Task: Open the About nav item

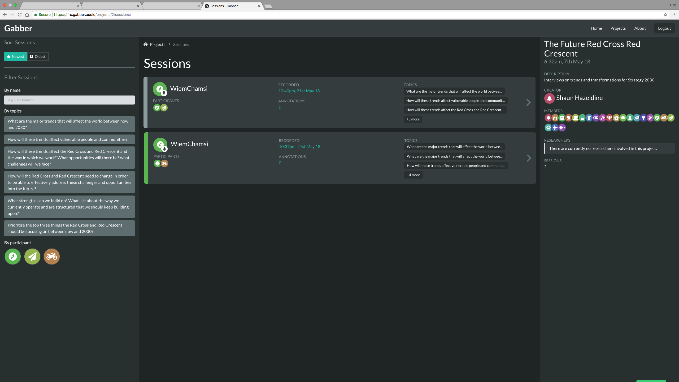Action: 640,28
